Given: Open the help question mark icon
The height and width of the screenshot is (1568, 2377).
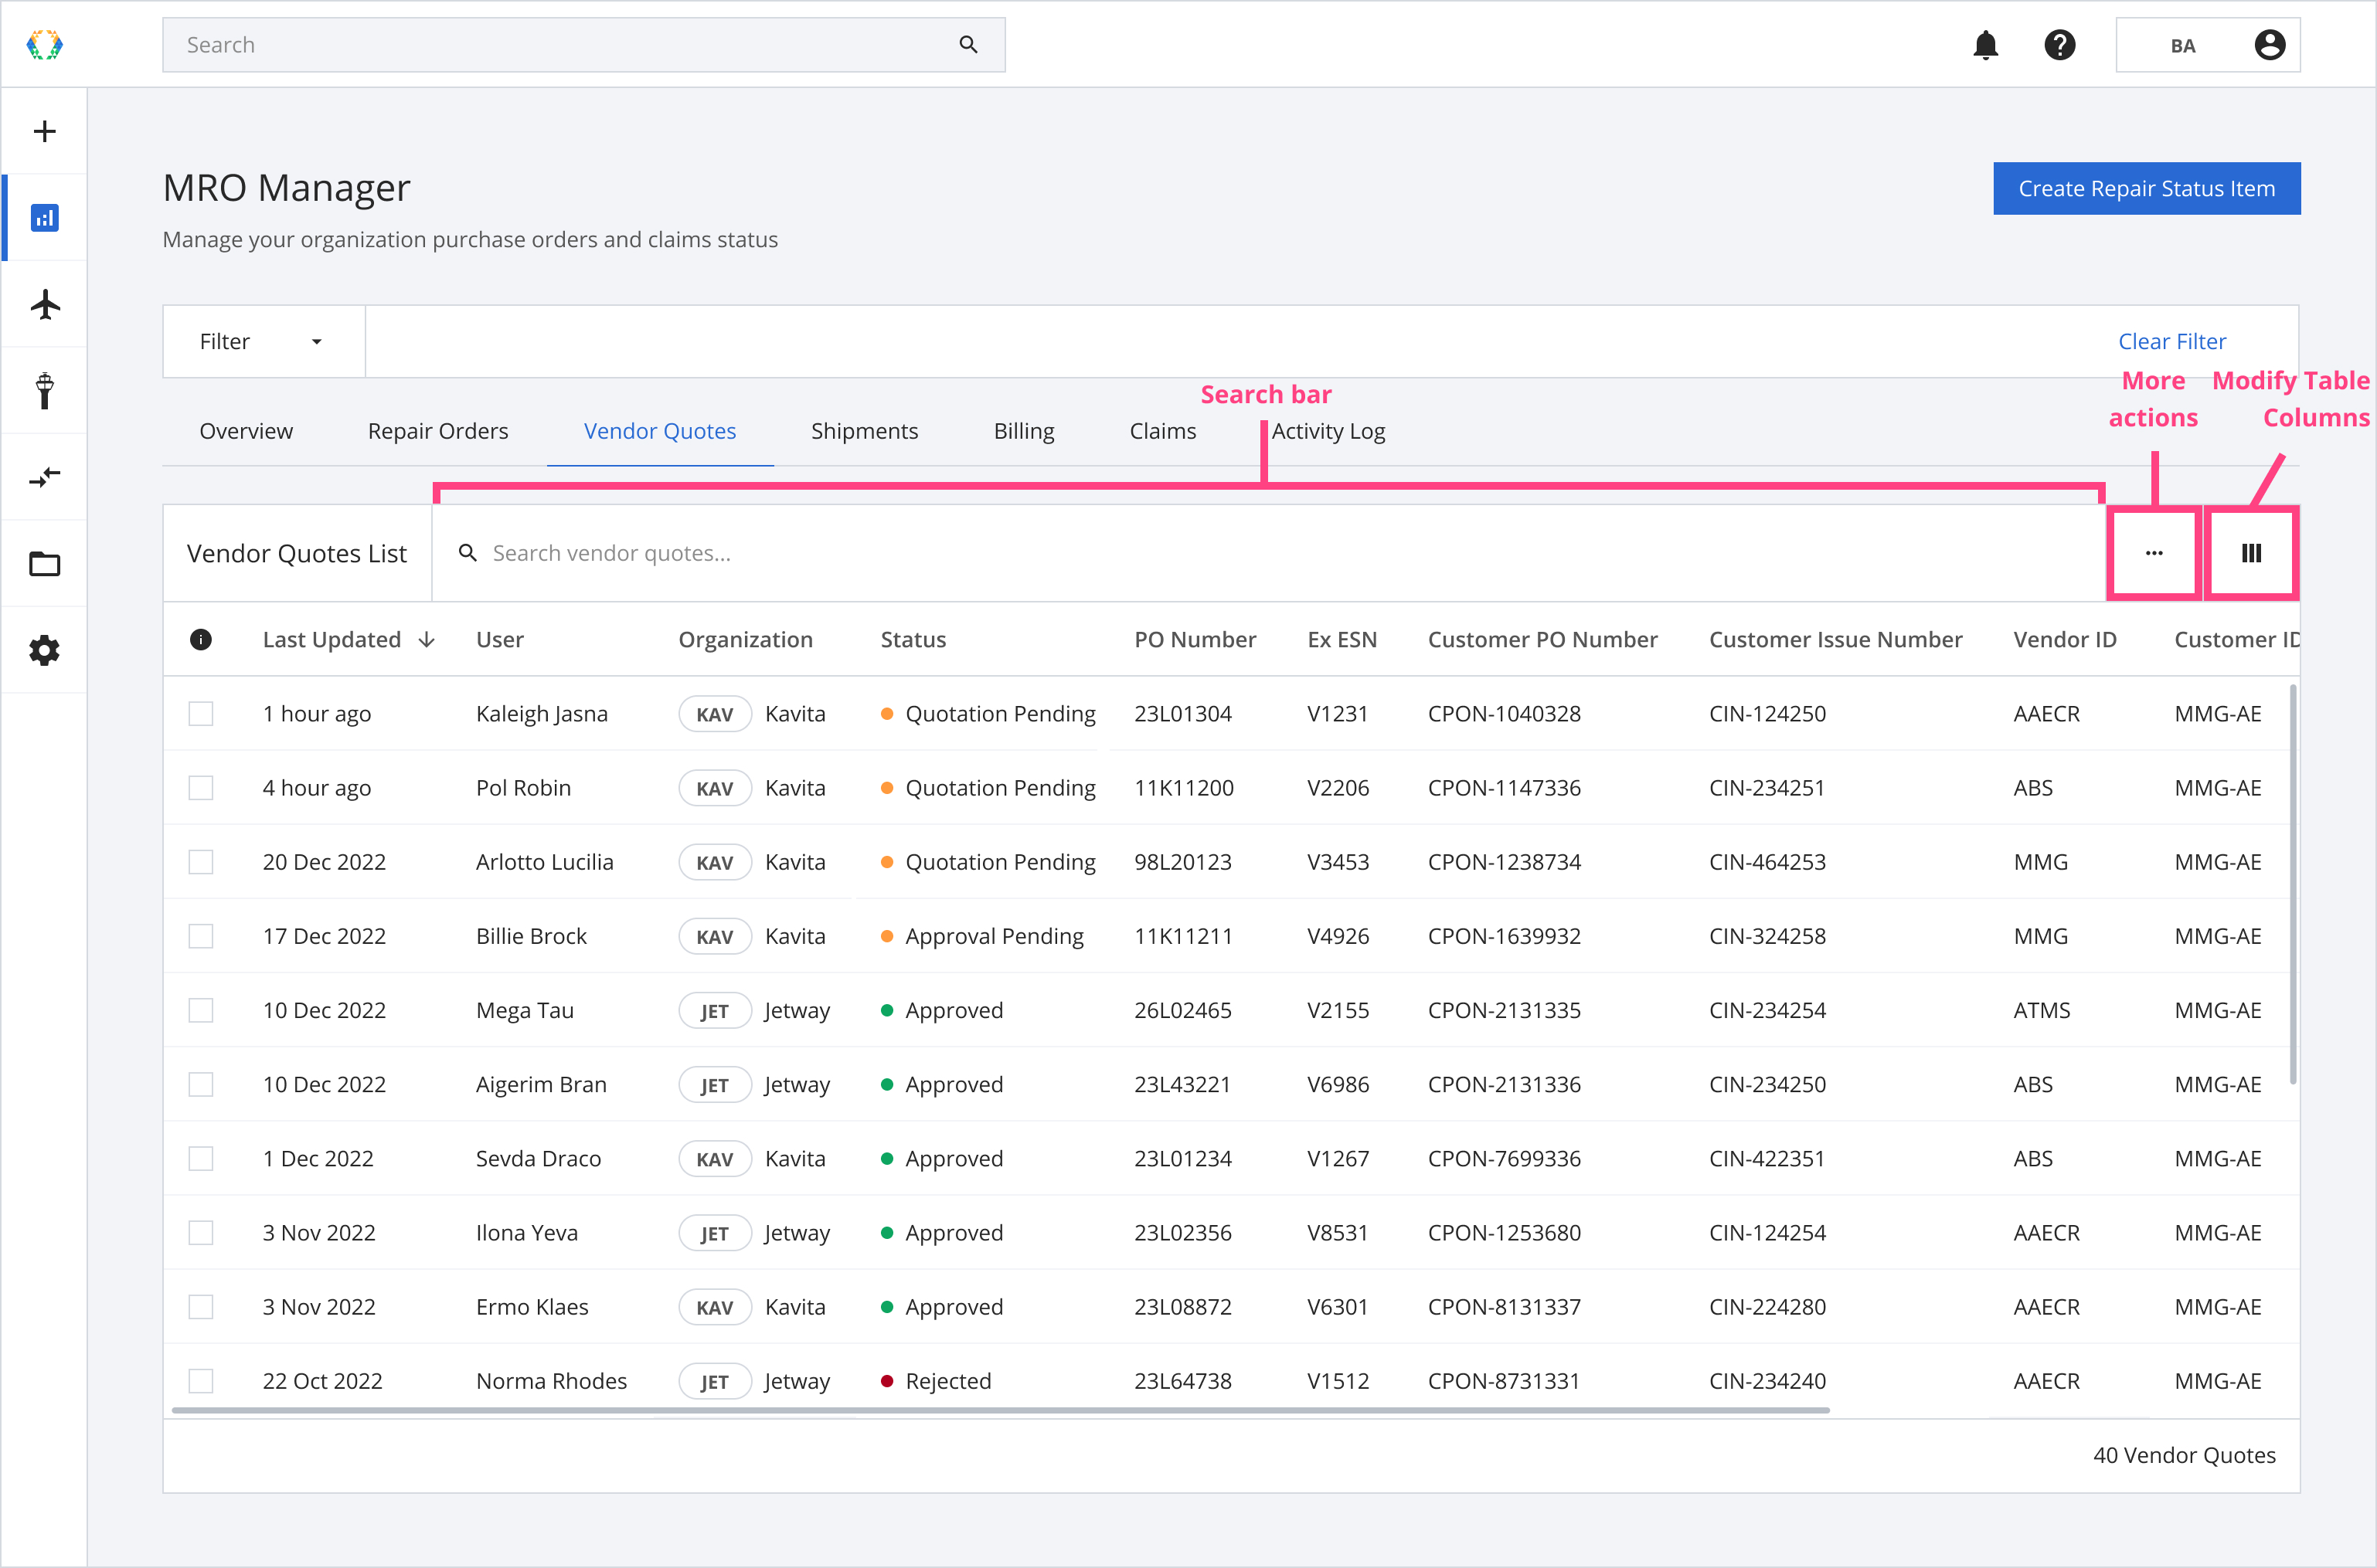Looking at the screenshot, I should 2059,45.
